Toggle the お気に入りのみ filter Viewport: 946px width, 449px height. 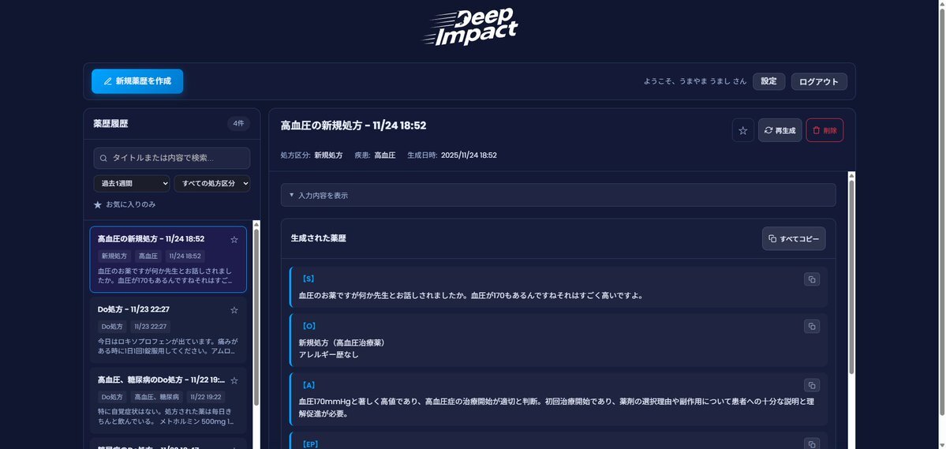coord(125,204)
